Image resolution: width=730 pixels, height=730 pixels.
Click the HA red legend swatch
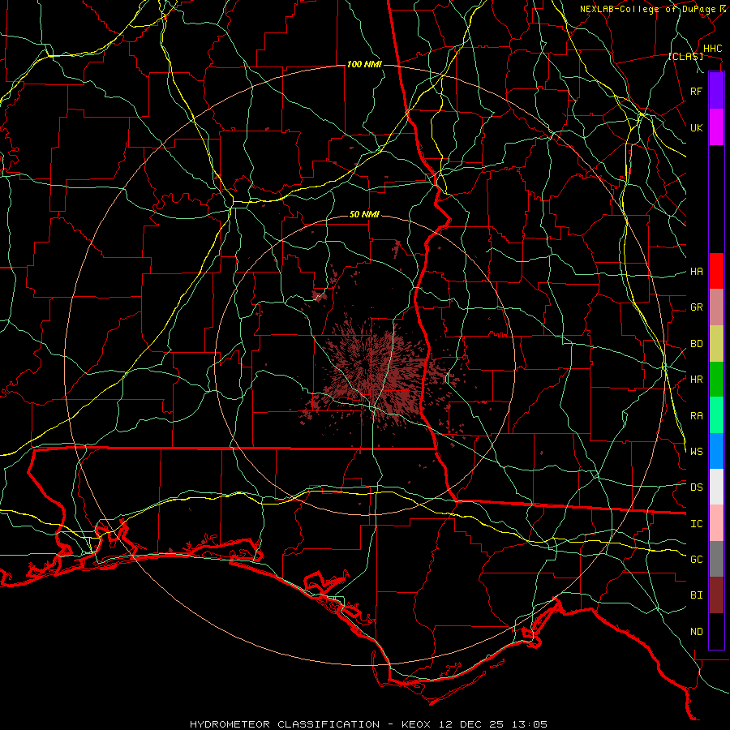click(x=716, y=271)
